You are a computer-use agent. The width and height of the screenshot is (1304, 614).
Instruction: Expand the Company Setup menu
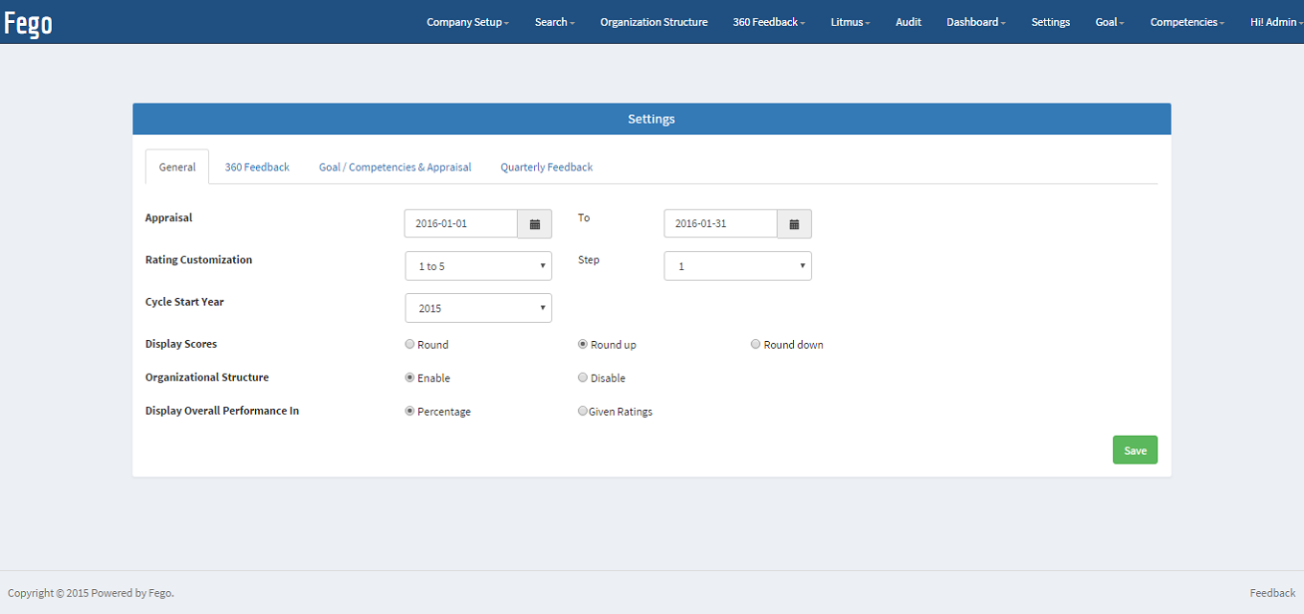[x=467, y=22]
